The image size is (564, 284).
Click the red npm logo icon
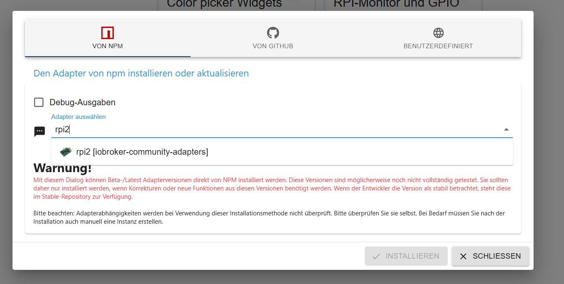point(108,33)
